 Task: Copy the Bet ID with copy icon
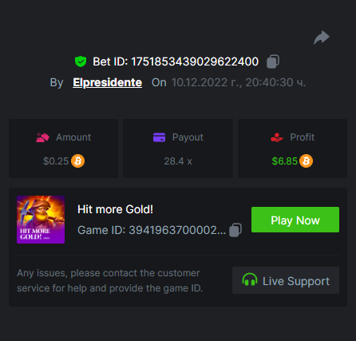[x=273, y=61]
